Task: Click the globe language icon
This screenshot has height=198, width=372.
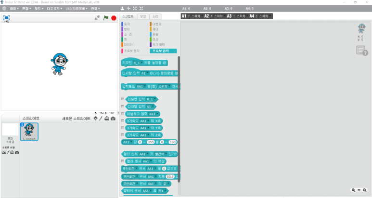Action: click(x=4, y=8)
